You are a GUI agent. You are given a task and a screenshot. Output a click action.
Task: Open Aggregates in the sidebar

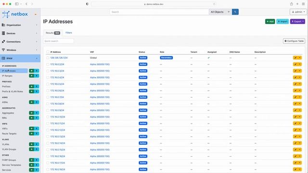[8, 113]
